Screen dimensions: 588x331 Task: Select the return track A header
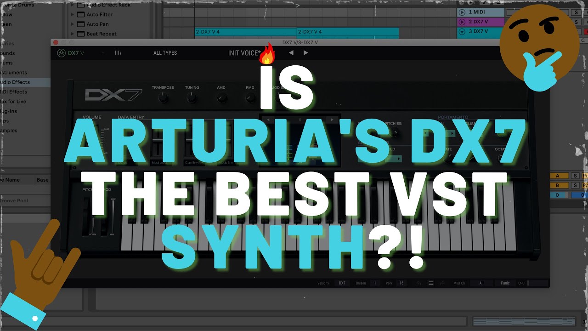pos(558,176)
